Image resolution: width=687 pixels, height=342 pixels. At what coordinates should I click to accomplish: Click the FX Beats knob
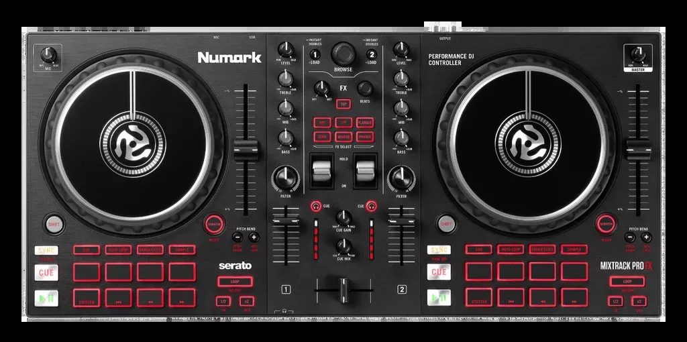coord(365,89)
